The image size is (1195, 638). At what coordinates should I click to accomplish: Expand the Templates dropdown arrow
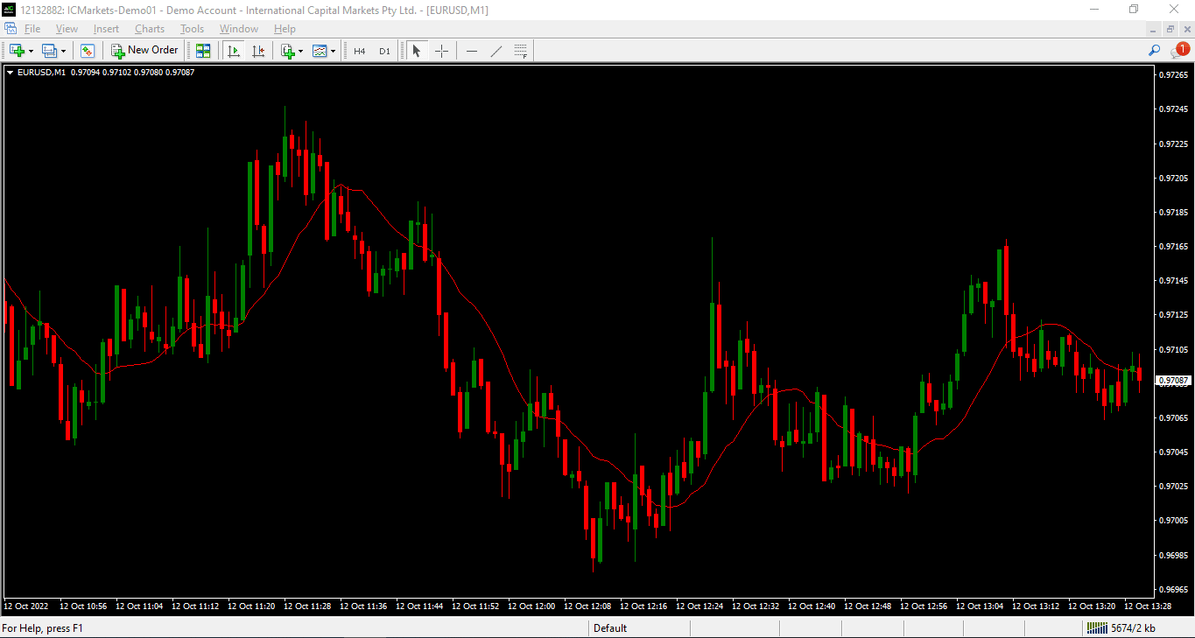(333, 52)
